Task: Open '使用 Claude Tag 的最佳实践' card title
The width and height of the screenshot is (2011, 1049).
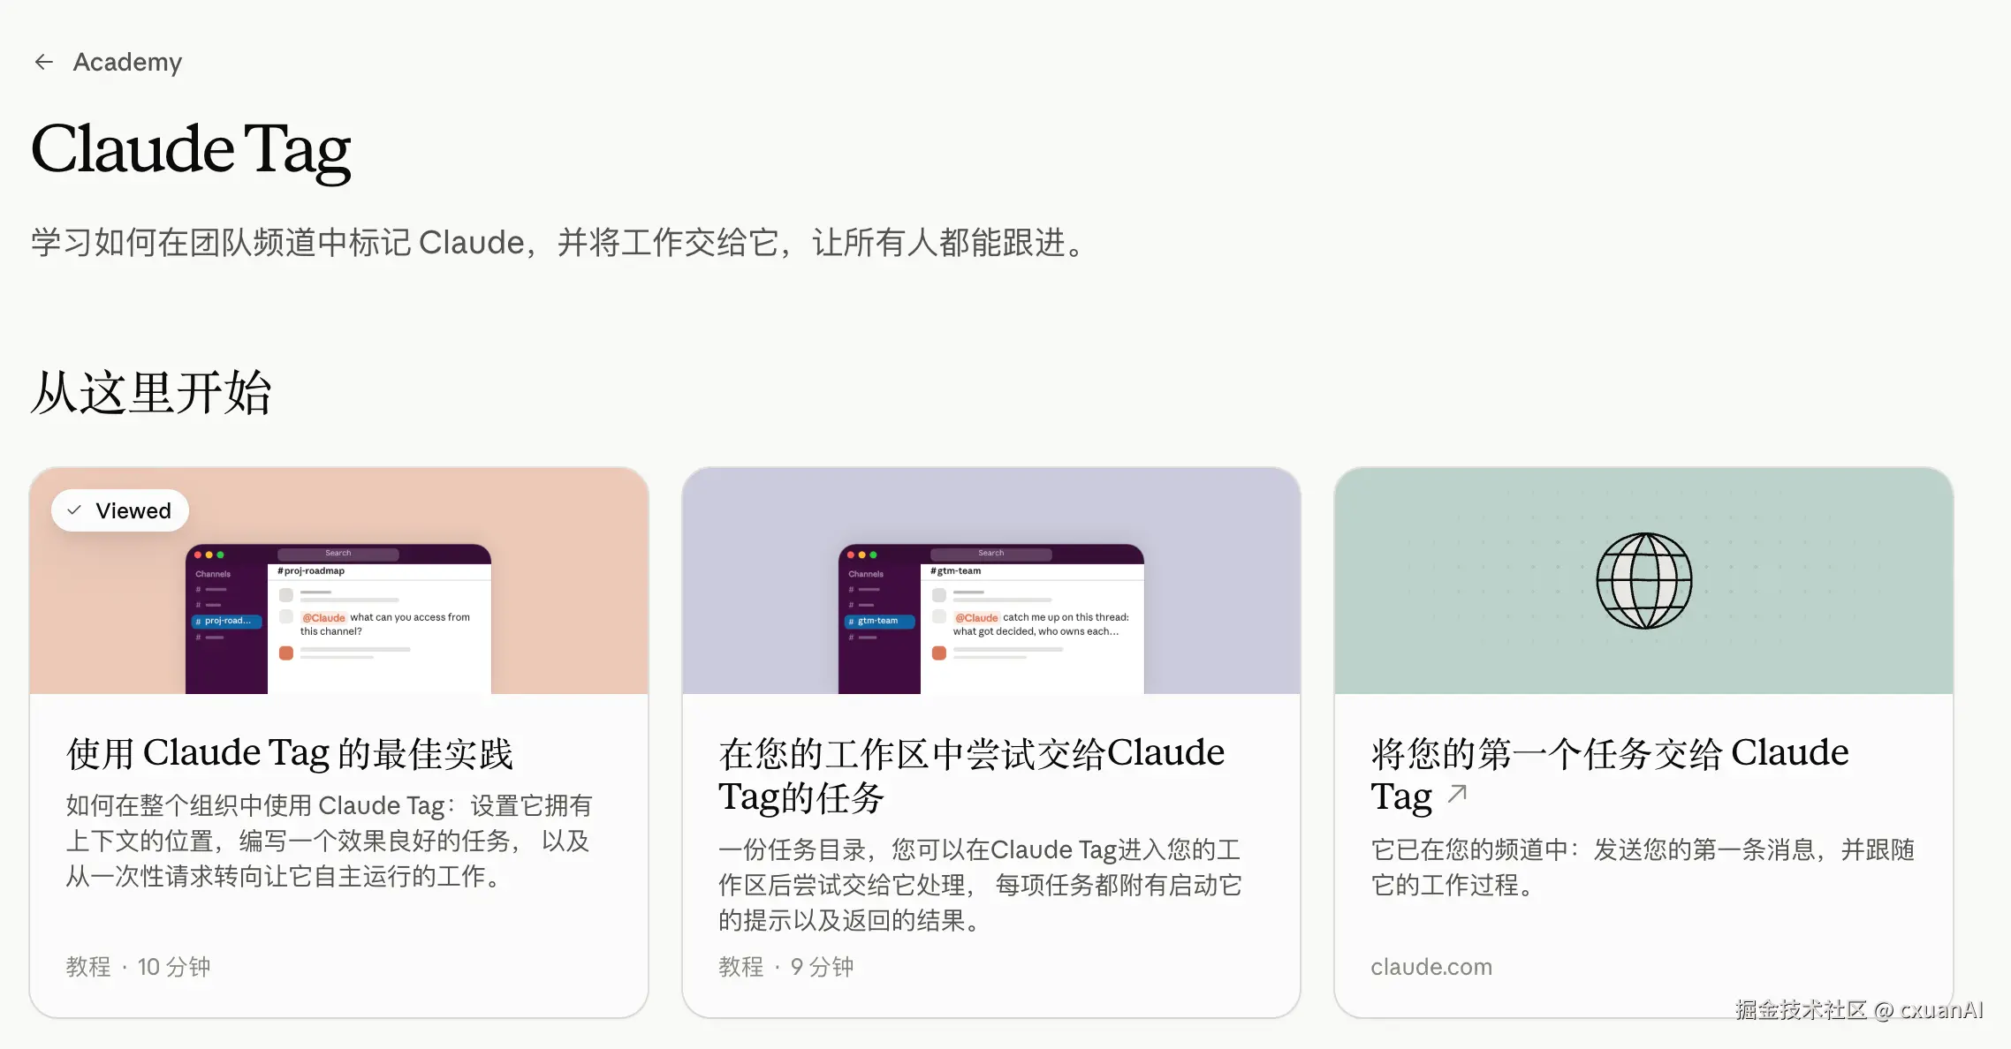Action: coord(290,753)
